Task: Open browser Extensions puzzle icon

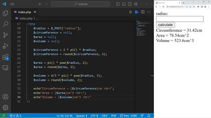Action: tap(198, 7)
